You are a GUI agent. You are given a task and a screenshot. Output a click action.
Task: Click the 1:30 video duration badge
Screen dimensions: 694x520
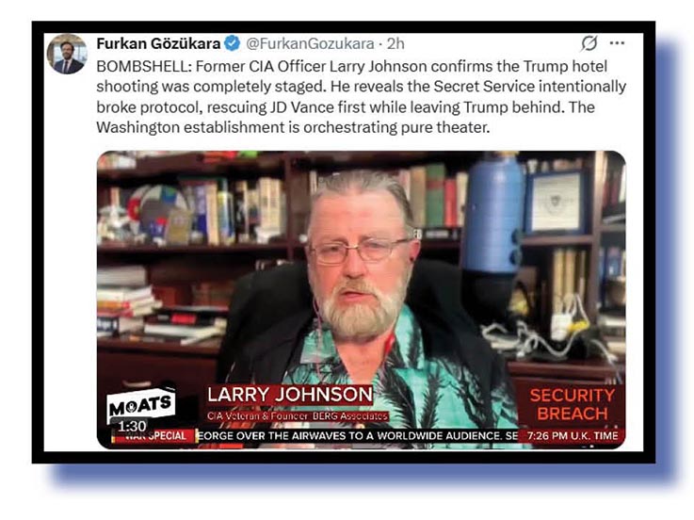tap(132, 426)
